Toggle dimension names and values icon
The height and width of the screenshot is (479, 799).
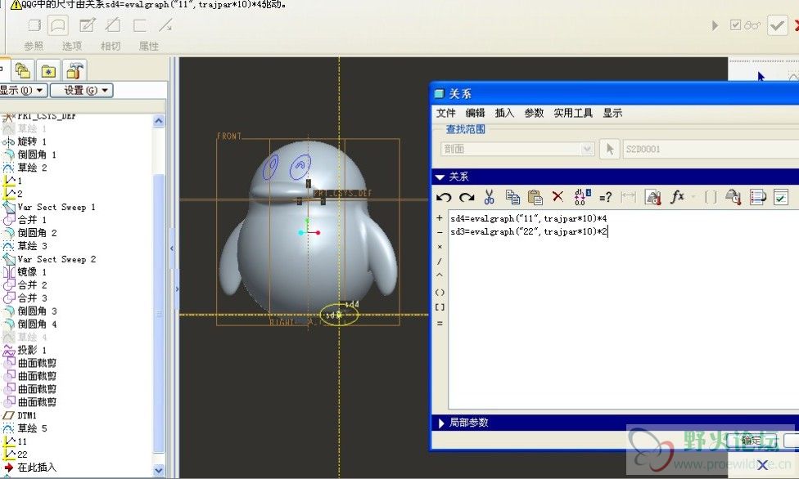pos(582,197)
